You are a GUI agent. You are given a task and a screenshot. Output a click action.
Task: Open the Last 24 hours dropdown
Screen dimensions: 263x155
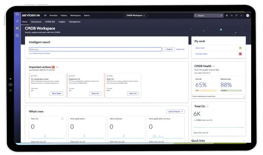pyautogui.click(x=175, y=112)
